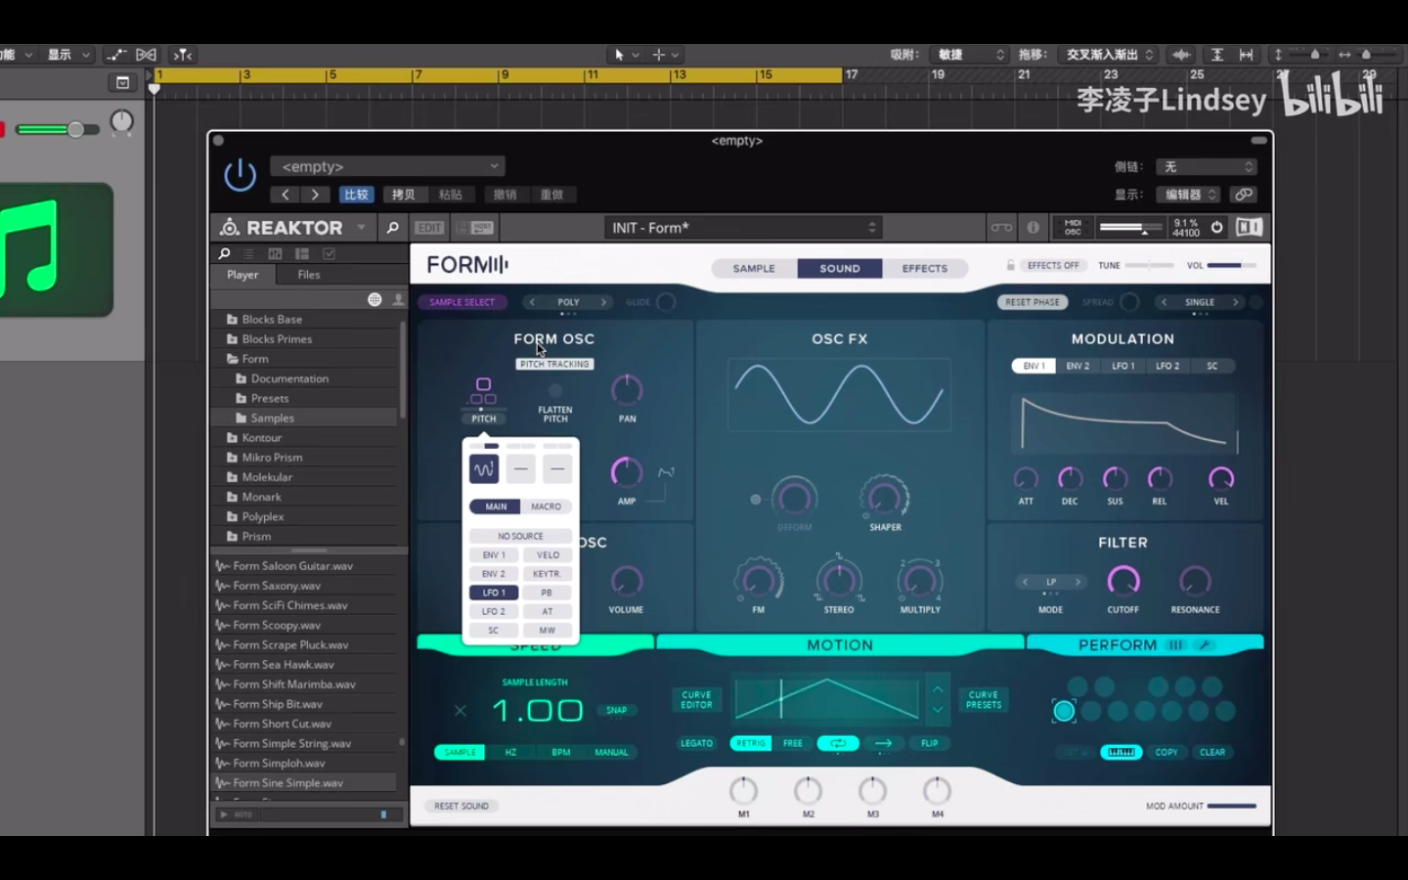Enable LEGATO in Motion section
Screen dimensions: 1408x880
(x=696, y=743)
